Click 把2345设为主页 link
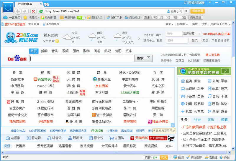The image size is (236, 161). [15, 24]
